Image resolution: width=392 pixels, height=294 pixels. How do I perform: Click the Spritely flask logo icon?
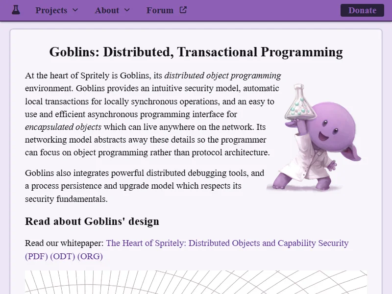16,10
